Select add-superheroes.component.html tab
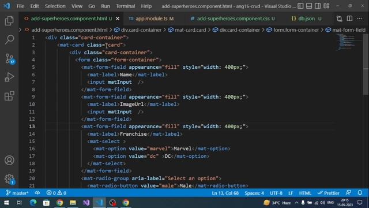369x208 pixels. coord(69,18)
